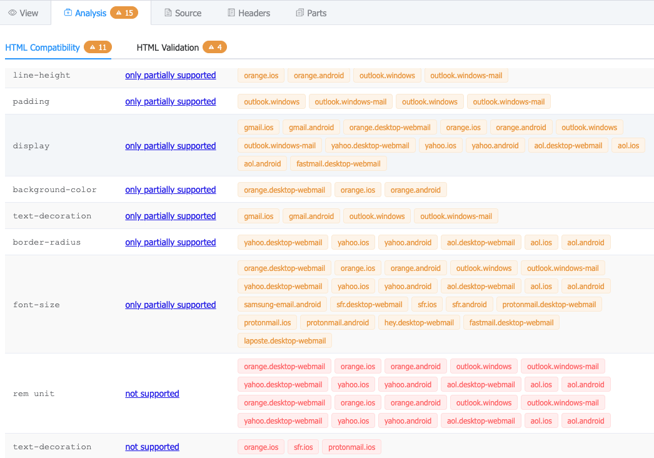Click the Analysis tab medical kit icon
The image size is (654, 458).
click(68, 13)
